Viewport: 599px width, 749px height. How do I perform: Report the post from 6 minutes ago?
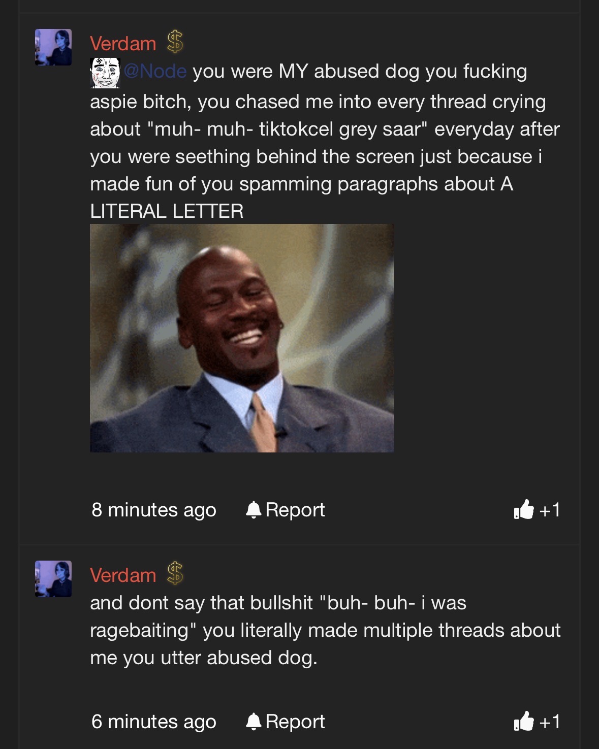point(285,722)
